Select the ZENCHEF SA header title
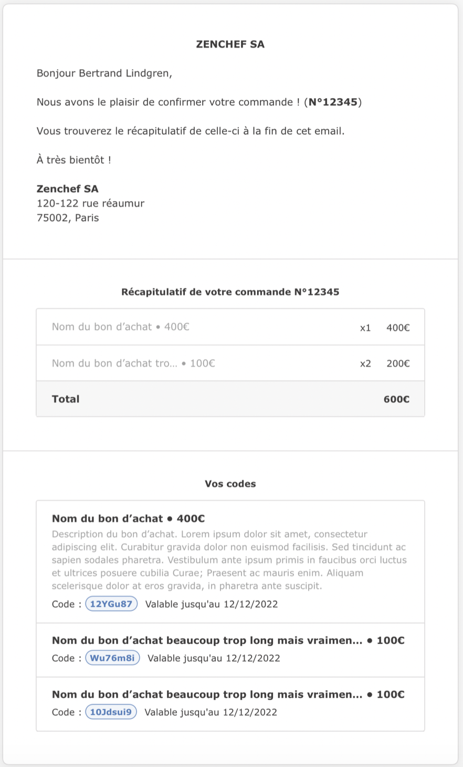This screenshot has height=767, width=463. [230, 45]
